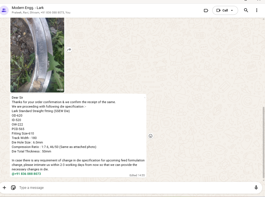Image resolution: width=265 pixels, height=197 pixels.
Task: Click the video camera icon in the Call button
Action: pyautogui.click(x=218, y=10)
